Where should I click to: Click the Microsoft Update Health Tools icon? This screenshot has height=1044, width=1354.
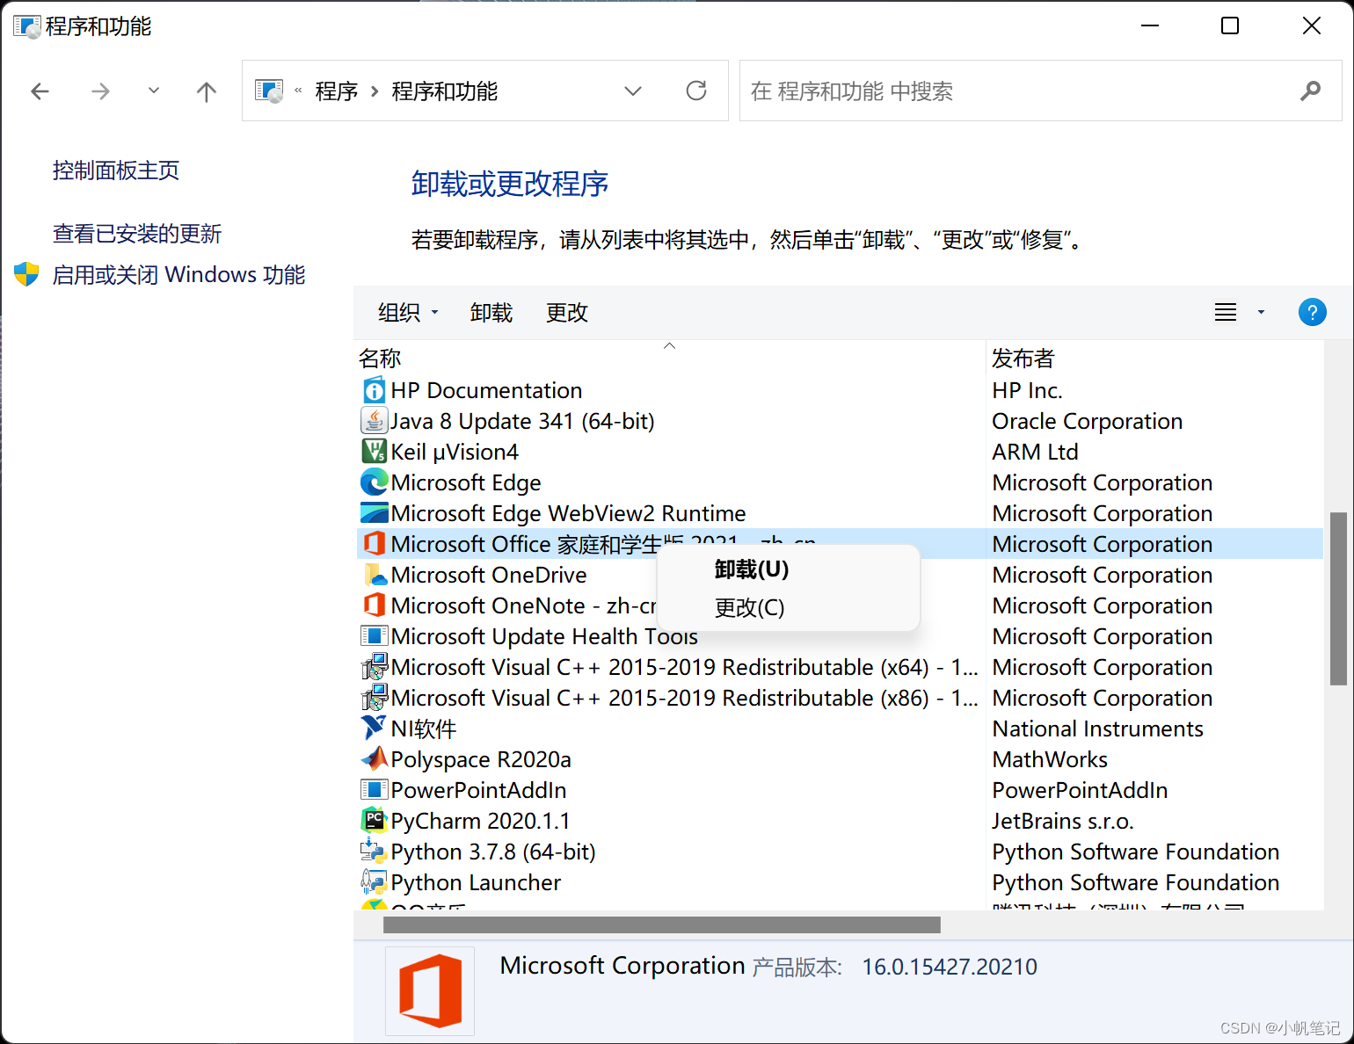(x=375, y=636)
